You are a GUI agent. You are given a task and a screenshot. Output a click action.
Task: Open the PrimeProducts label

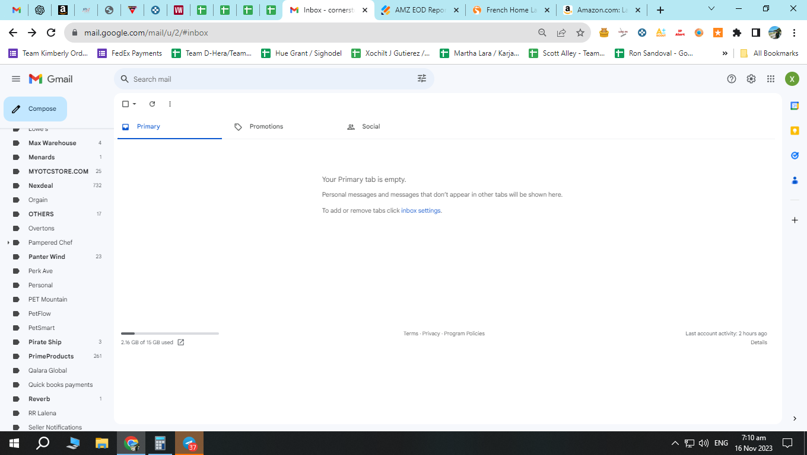click(x=51, y=356)
